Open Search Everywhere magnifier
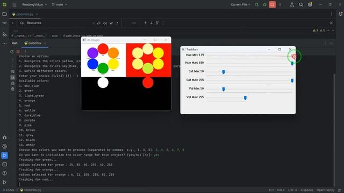The width and height of the screenshot is (344, 193). click(x=301, y=4)
